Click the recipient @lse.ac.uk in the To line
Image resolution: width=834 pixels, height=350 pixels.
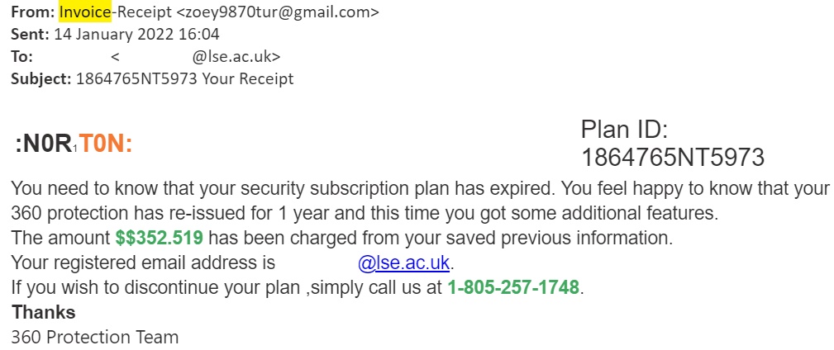click(236, 57)
